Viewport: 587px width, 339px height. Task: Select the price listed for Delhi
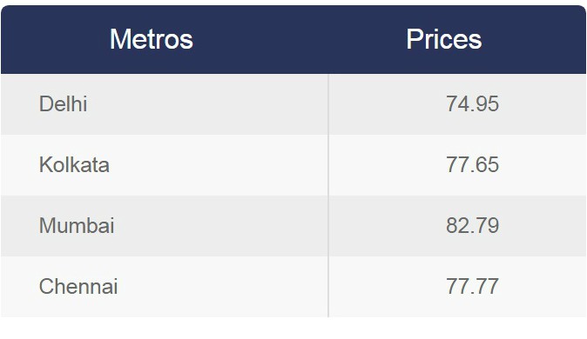click(x=472, y=104)
